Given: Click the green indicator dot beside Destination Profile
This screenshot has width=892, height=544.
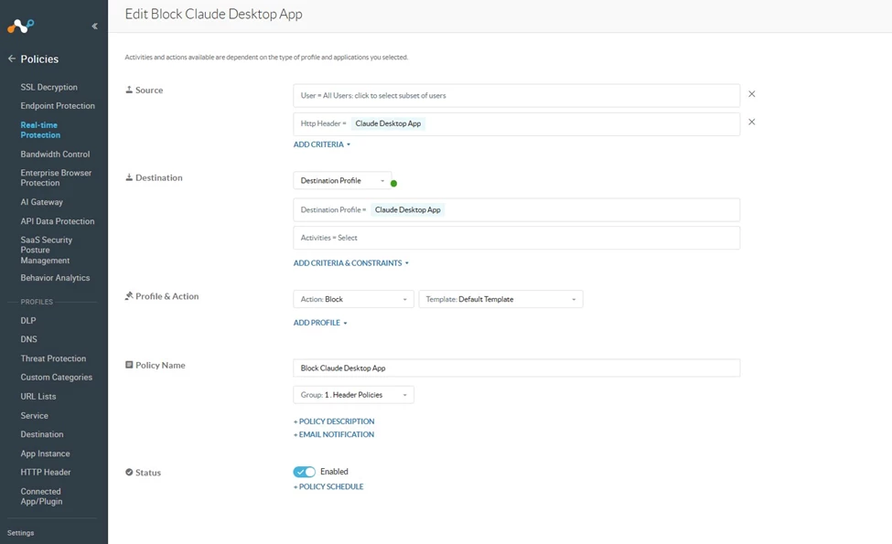Looking at the screenshot, I should tap(393, 184).
